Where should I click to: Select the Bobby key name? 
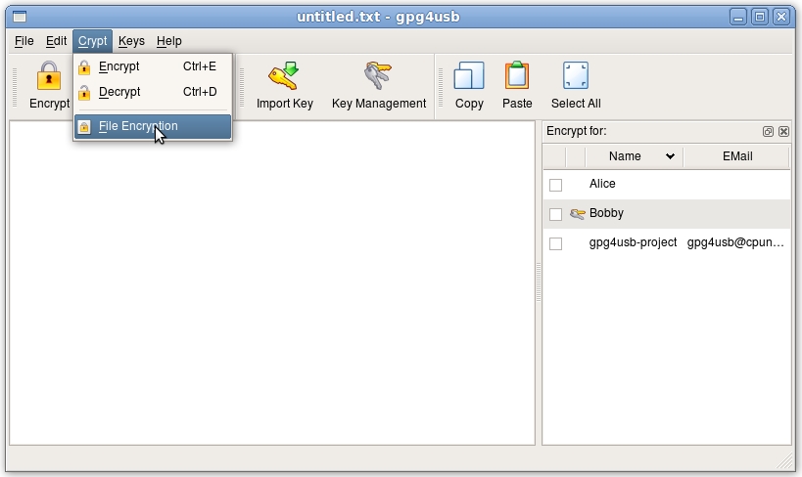[606, 213]
